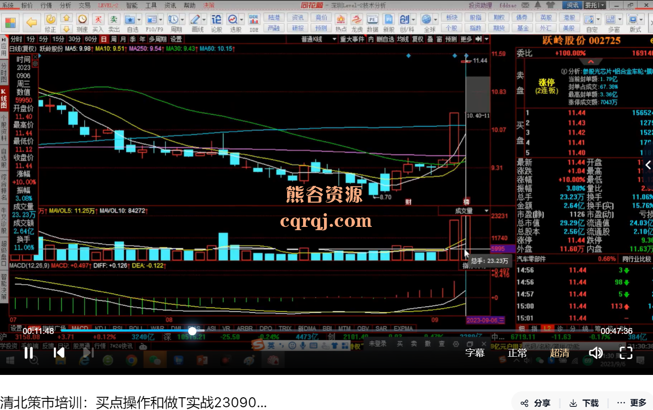Click the 测速 clock icon

[82, 19]
